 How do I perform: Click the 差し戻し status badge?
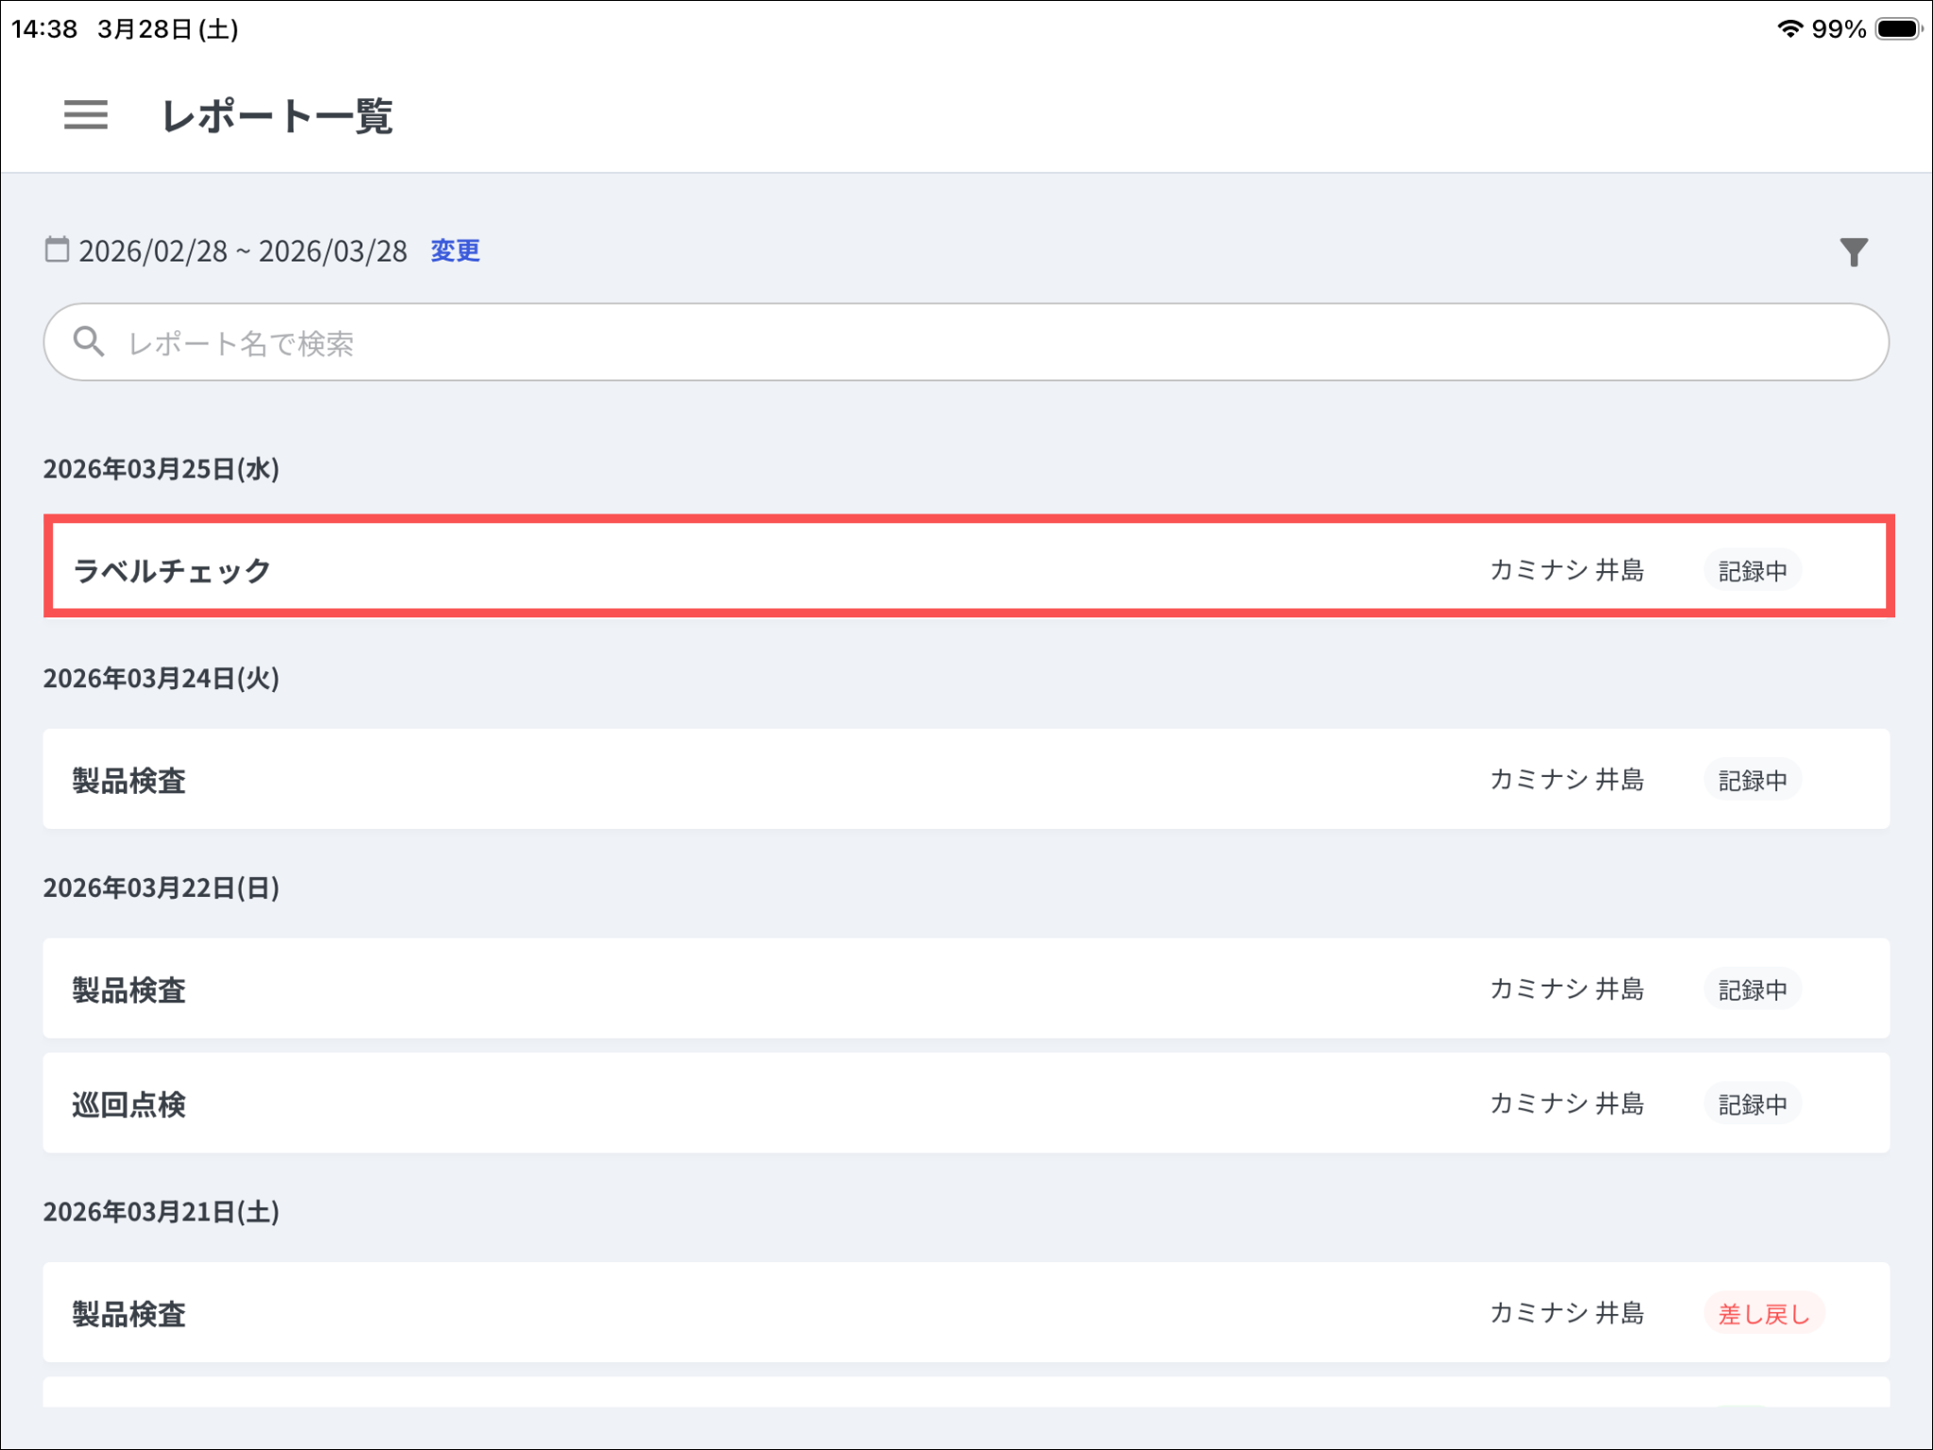(1763, 1313)
